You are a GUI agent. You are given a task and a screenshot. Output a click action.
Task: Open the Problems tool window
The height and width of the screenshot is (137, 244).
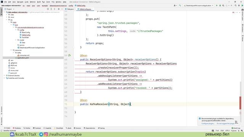17,128
